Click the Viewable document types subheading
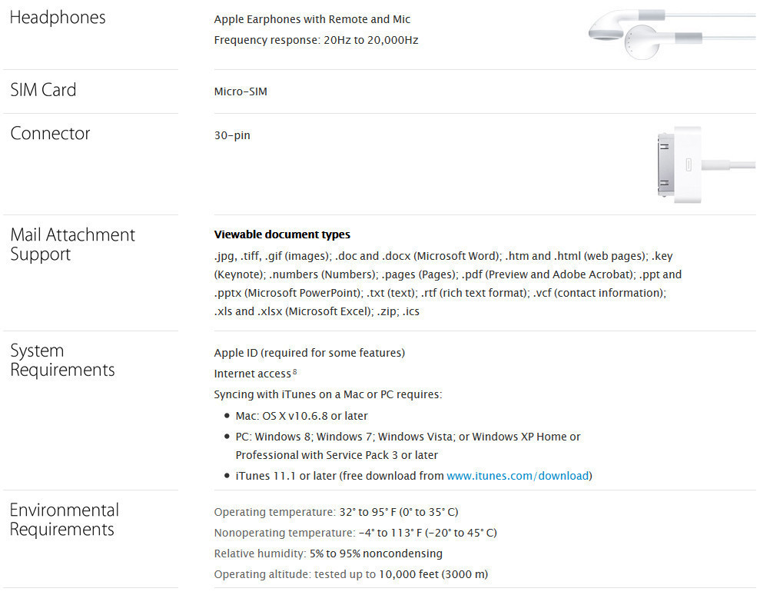Viewport: 760px width, 595px height. click(281, 234)
